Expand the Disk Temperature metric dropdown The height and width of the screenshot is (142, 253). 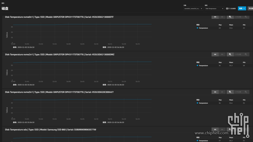click(214, 9)
